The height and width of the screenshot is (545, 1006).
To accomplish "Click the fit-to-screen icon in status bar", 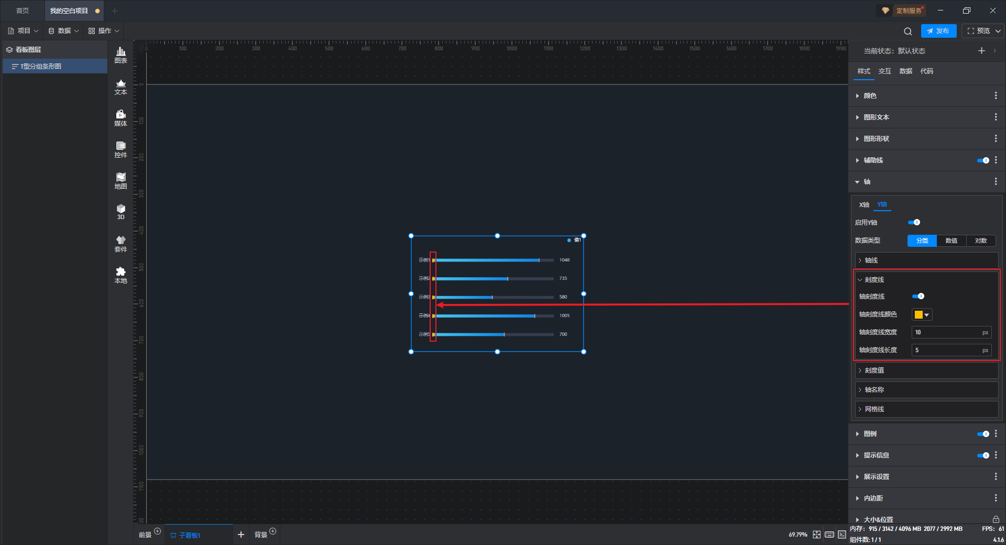I will (x=817, y=535).
